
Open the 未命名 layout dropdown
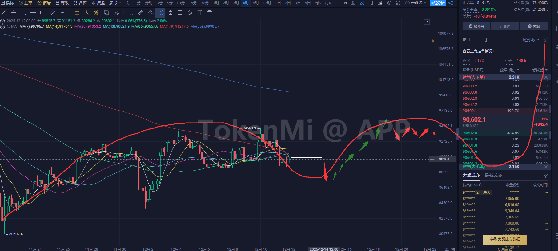tap(416, 3)
